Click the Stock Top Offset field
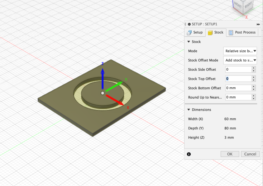 (x=238, y=79)
